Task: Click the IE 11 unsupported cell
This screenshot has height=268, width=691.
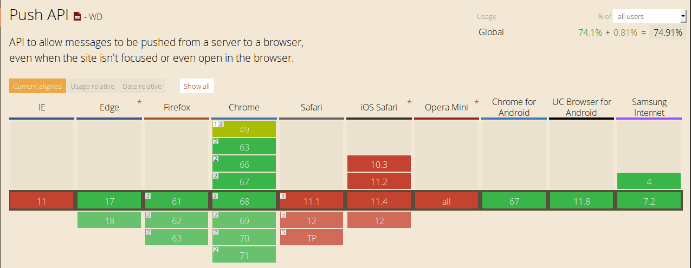Action: pyautogui.click(x=42, y=201)
